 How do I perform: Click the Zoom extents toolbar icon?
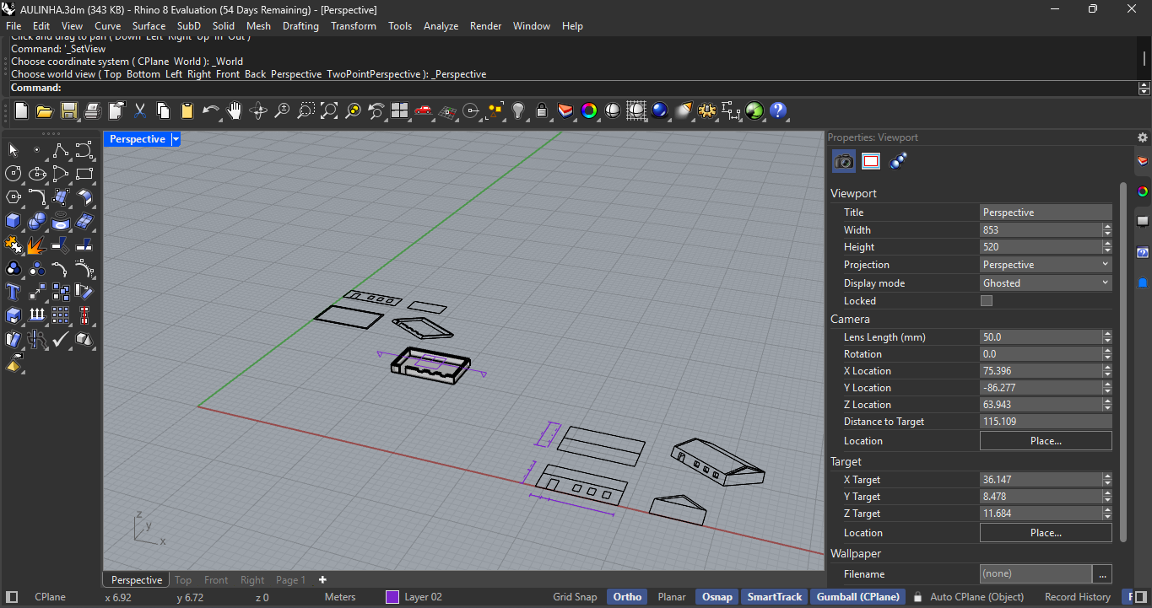[x=329, y=110]
